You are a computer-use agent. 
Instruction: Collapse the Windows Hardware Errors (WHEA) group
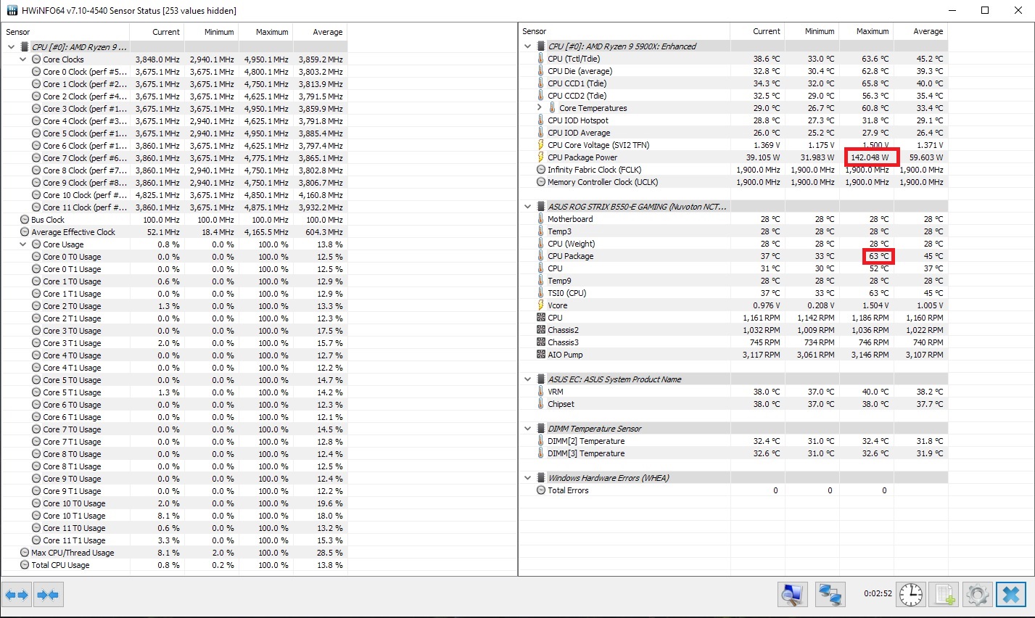(x=527, y=478)
